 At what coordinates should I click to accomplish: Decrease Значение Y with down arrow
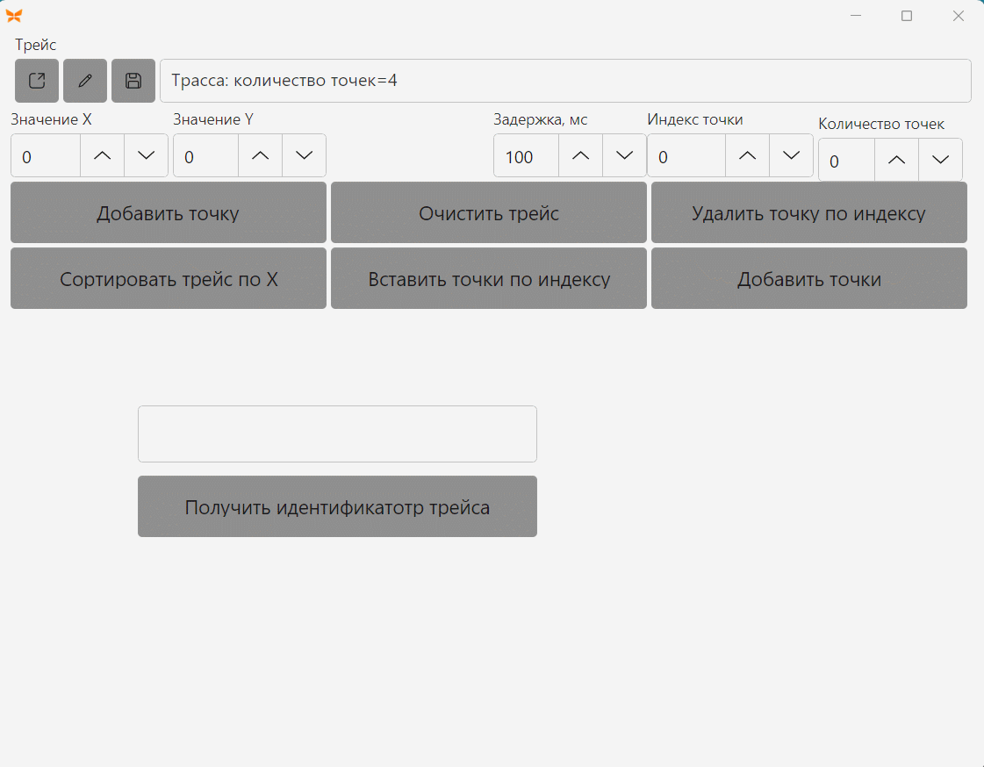coord(305,155)
